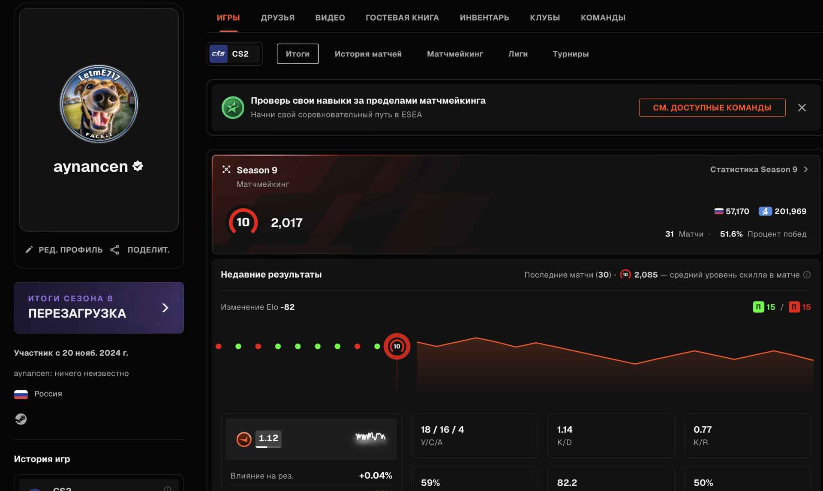The image size is (823, 491).
Task: Click the Season 9 matchmaking icon
Action: 226,170
